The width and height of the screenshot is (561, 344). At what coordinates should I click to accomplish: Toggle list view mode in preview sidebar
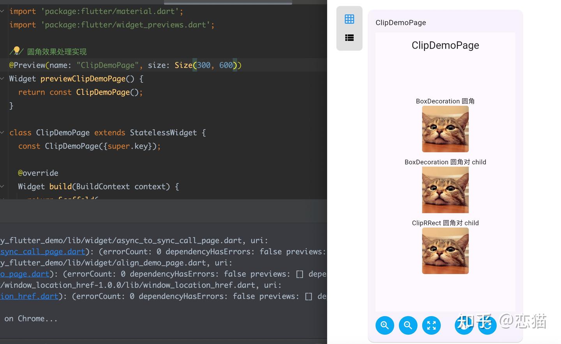coord(349,38)
